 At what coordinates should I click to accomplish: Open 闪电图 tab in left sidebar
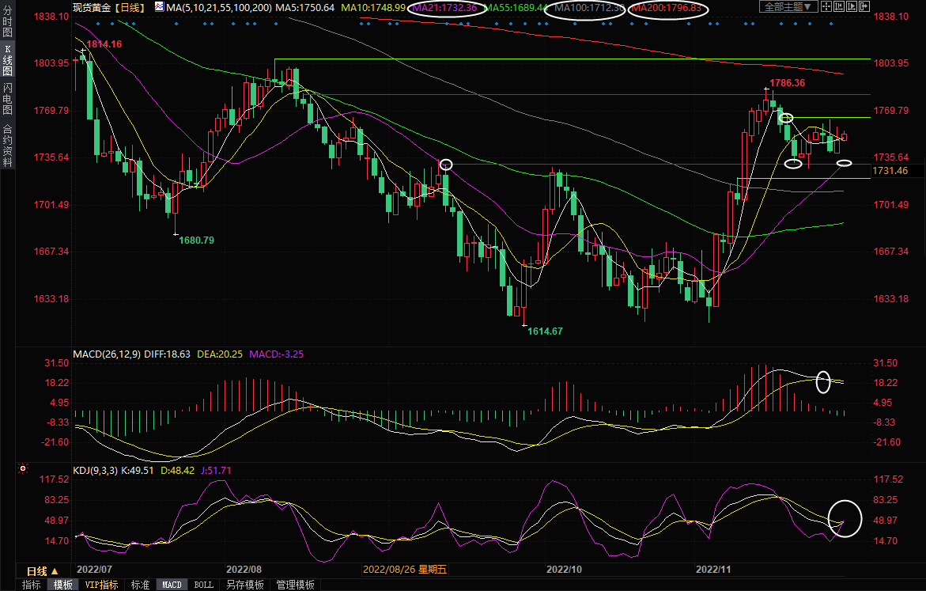click(7, 99)
